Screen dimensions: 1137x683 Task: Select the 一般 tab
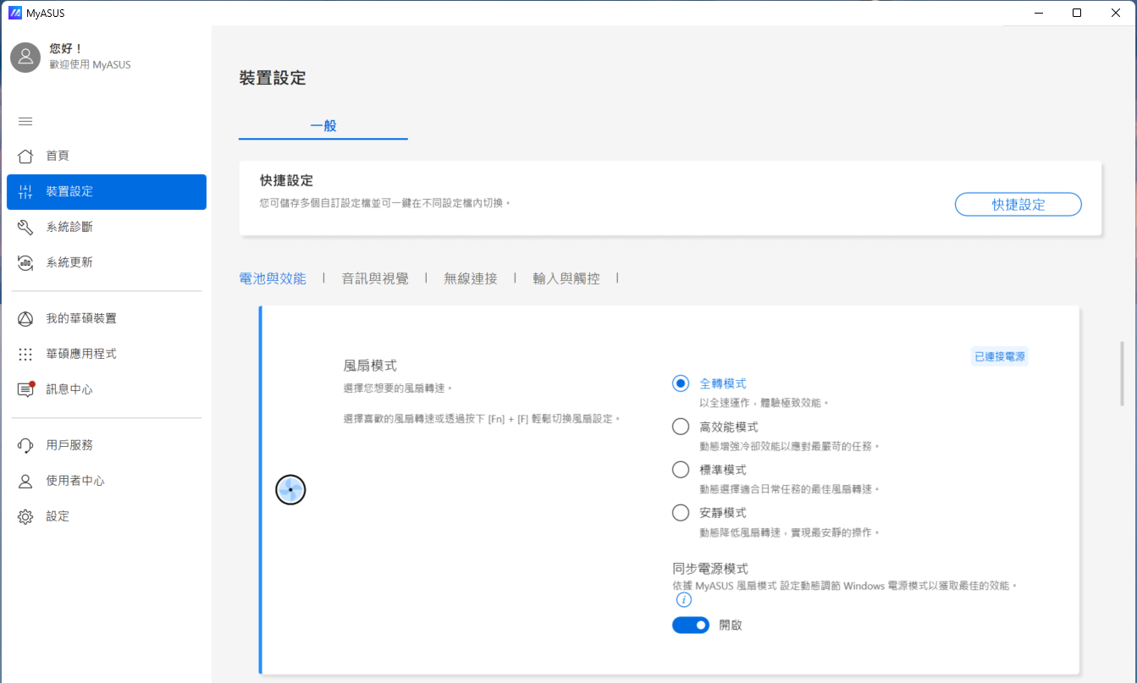coord(323,125)
